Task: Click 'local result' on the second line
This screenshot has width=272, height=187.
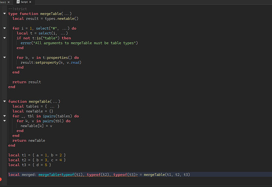Action: 25,19
